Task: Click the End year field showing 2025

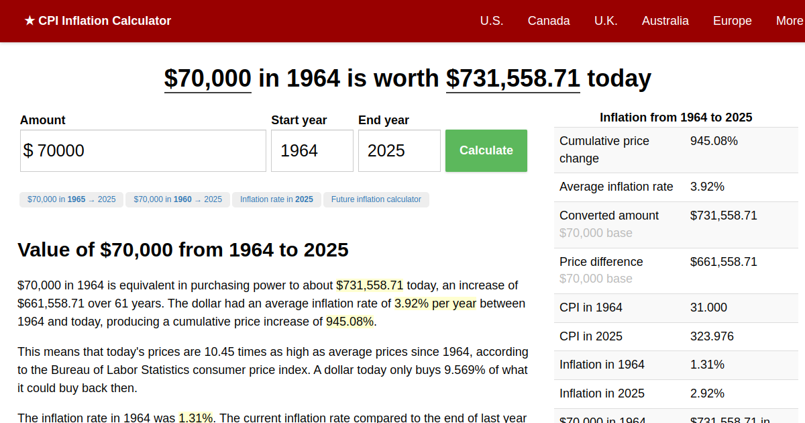Action: (399, 150)
